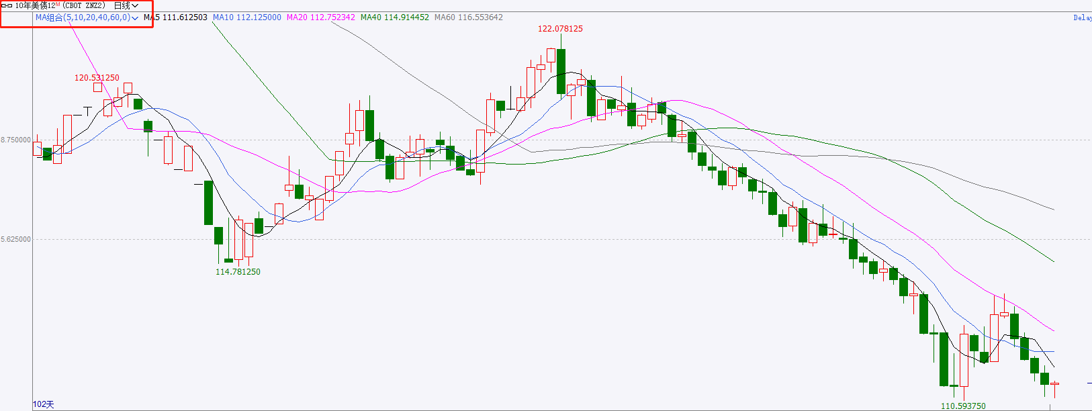
Task: Click the low price label 110.593750
Action: coord(963,406)
